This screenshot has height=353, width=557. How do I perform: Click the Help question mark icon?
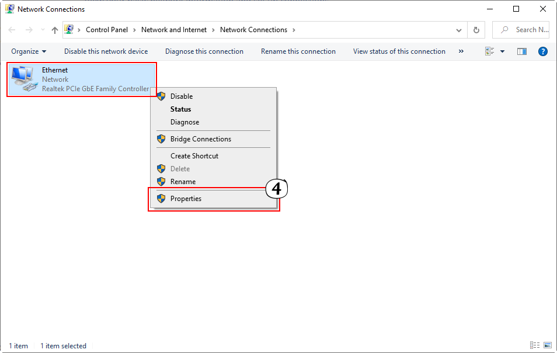(542, 51)
